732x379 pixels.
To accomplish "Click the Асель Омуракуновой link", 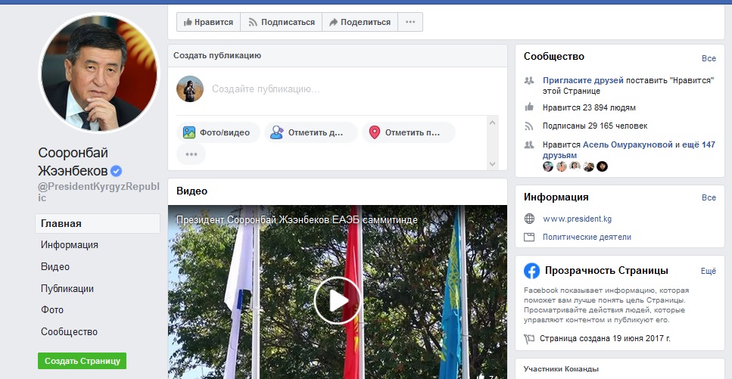I will tap(628, 144).
